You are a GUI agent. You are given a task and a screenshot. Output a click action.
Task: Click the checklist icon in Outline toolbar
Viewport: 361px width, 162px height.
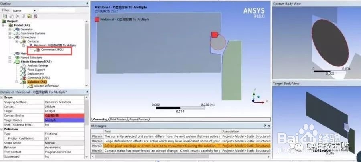5,16
